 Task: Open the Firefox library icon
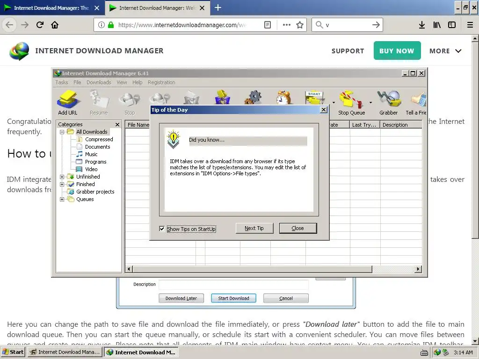coord(437,25)
